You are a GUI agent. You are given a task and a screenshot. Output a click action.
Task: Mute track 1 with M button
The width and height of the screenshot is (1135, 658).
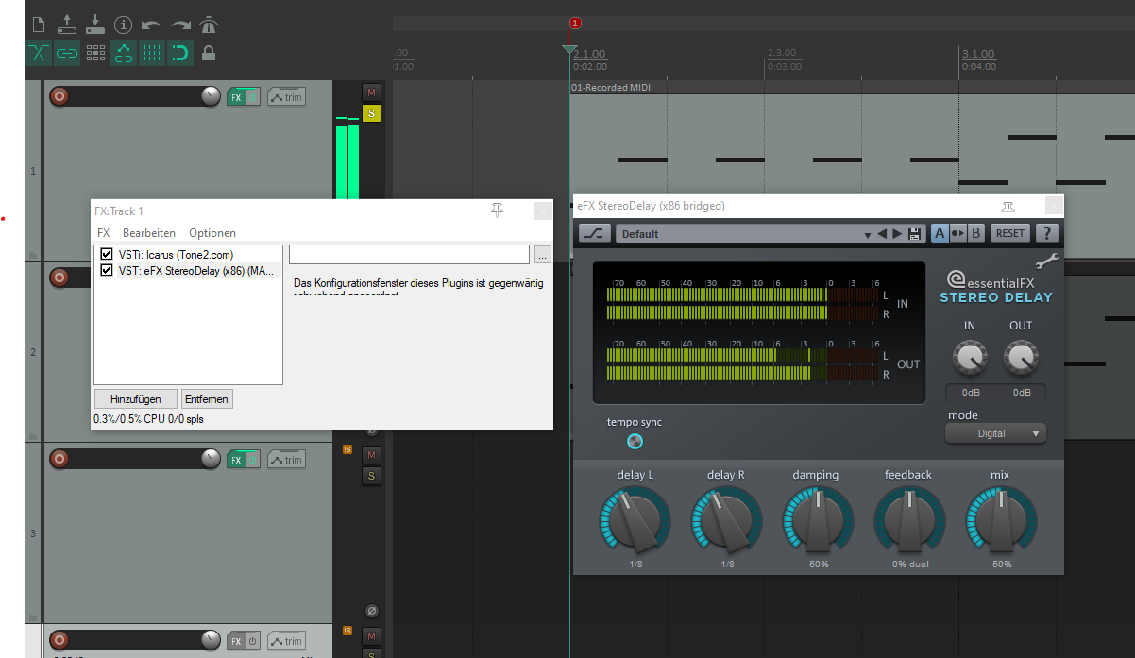point(371,93)
